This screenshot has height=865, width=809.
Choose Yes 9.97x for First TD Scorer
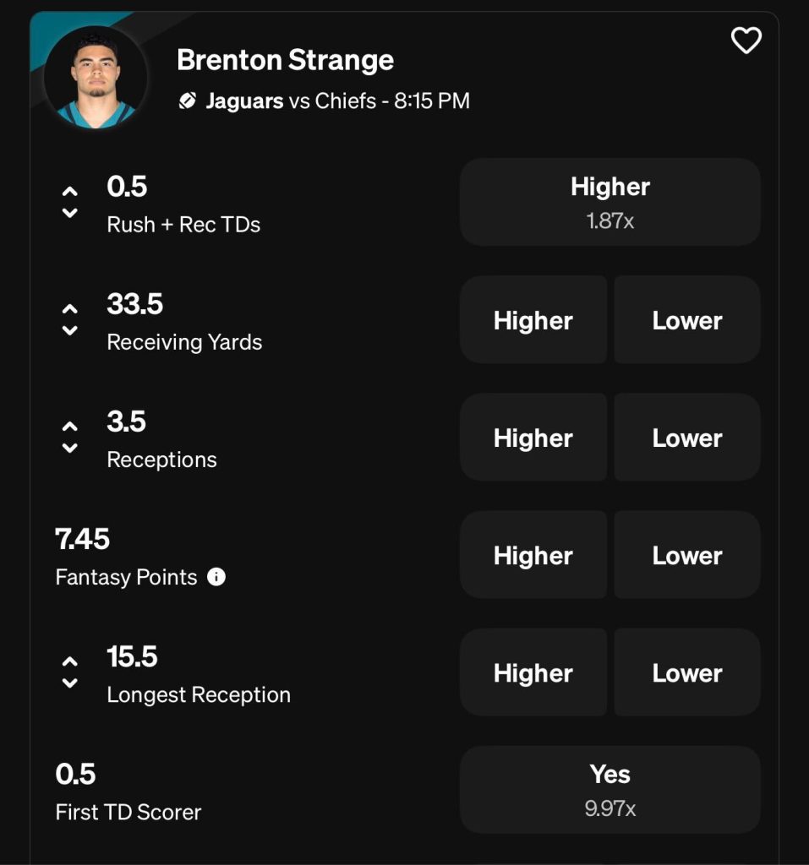click(x=609, y=789)
